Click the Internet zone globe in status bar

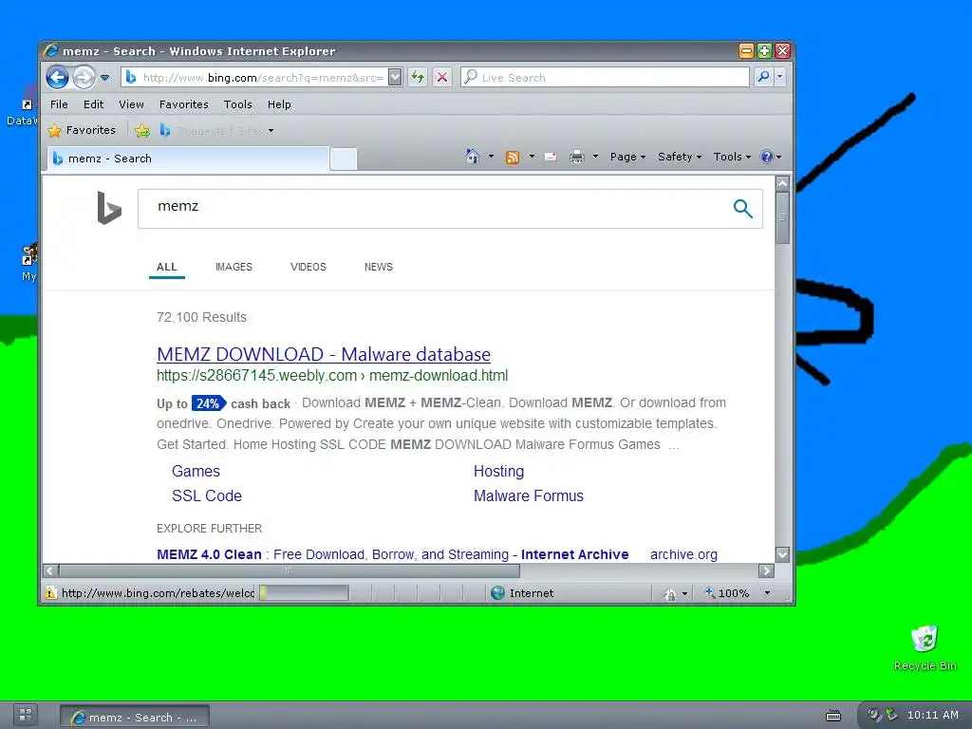[497, 593]
